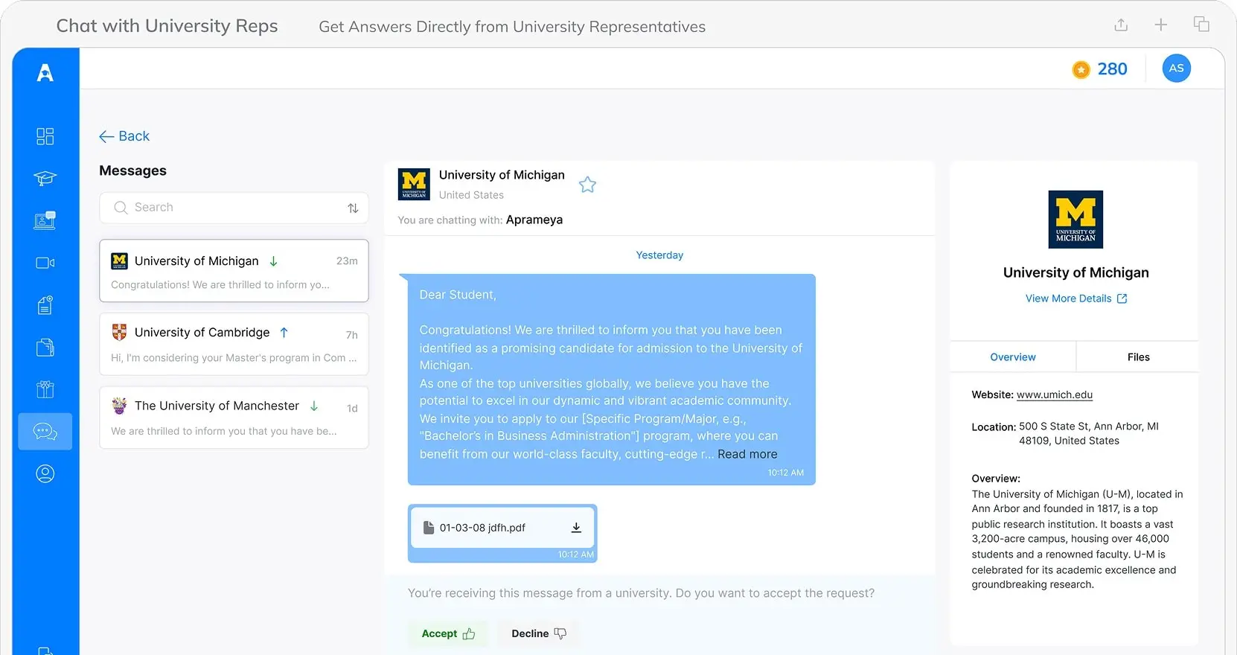Viewport: 1237px width, 655px height.
Task: Open the stacked files icon in sidebar
Action: pyautogui.click(x=45, y=348)
